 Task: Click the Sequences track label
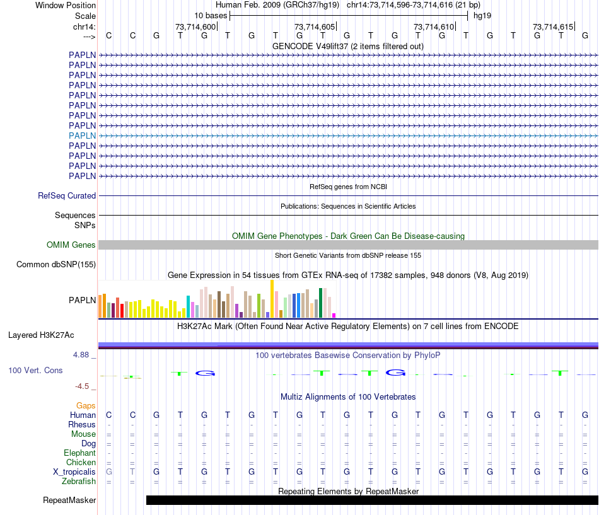point(75,215)
